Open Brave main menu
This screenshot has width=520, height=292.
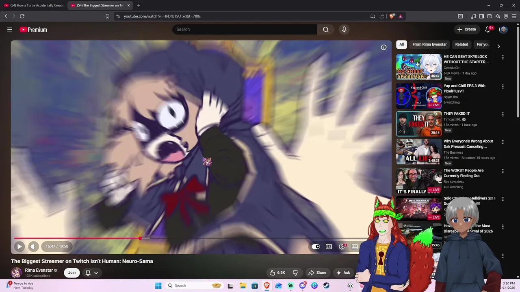point(514,16)
